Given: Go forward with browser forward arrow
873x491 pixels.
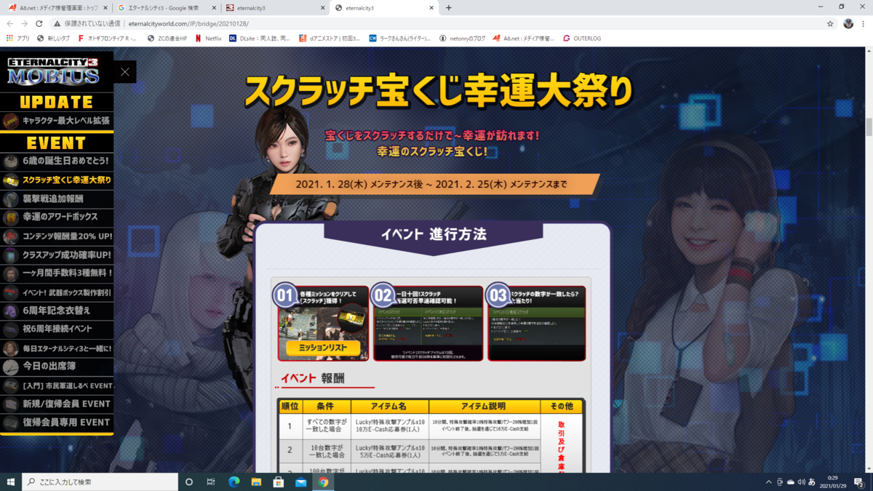Looking at the screenshot, I should click(25, 23).
